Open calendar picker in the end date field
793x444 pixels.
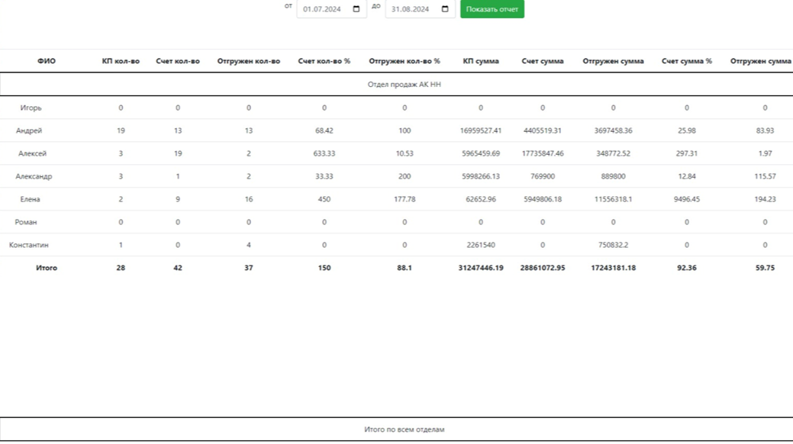(445, 9)
